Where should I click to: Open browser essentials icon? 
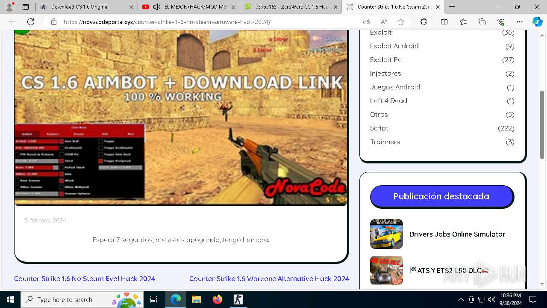[x=501, y=22]
